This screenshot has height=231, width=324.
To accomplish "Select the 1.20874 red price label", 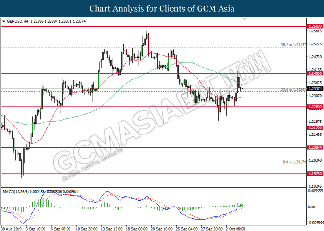I will click(x=315, y=147).
